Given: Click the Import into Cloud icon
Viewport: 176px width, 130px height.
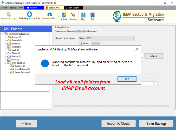Looking at the screenshot, I should (50, 14).
